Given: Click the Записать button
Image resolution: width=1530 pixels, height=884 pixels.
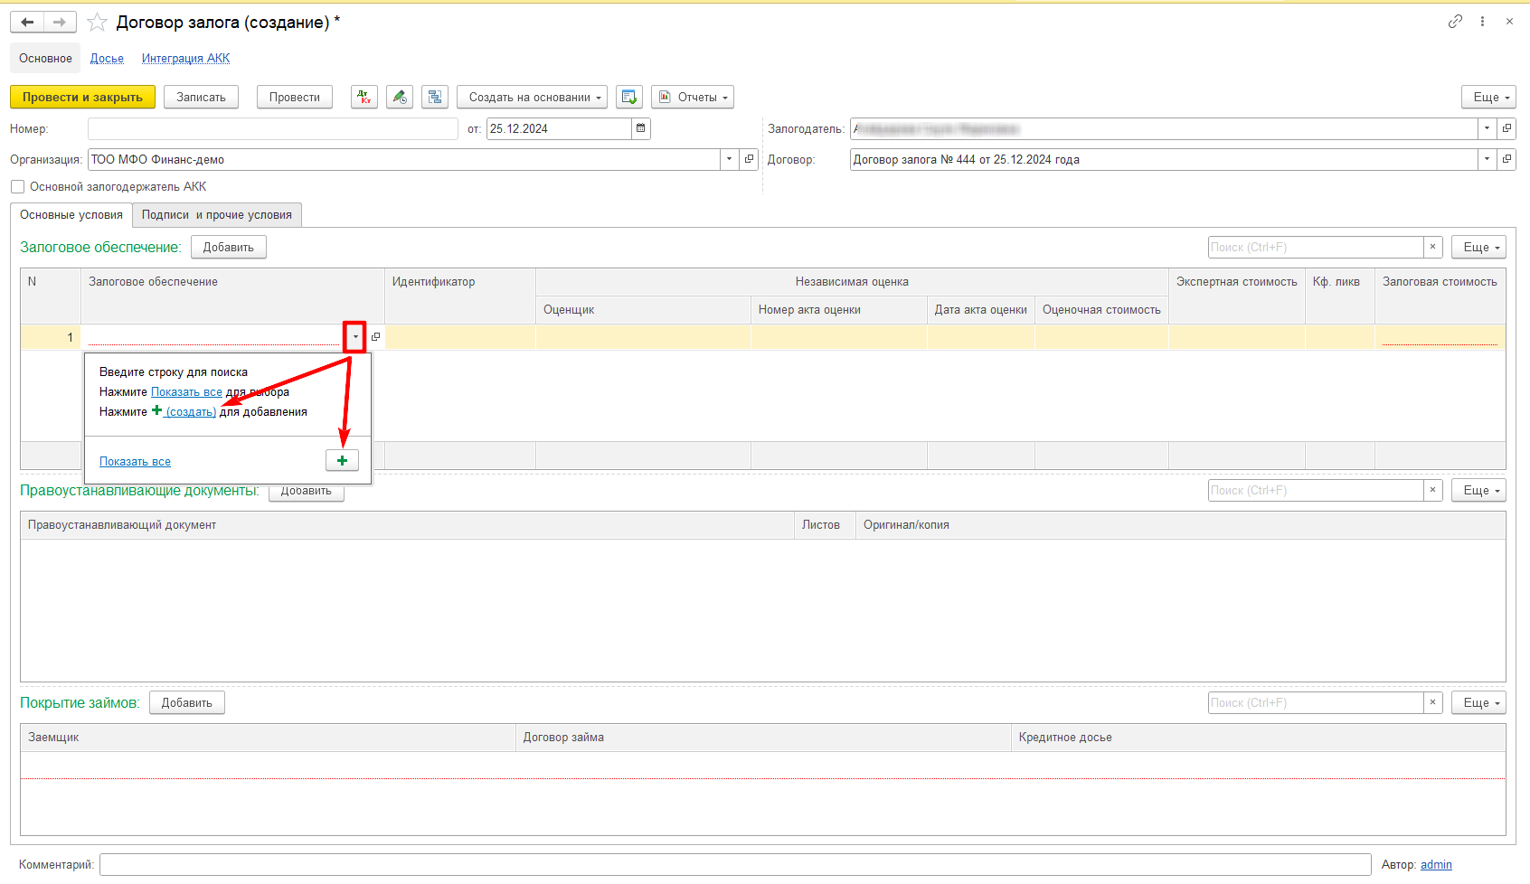Looking at the screenshot, I should coord(201,97).
